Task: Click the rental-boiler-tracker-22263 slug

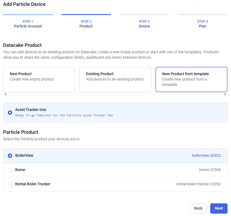Action: coord(198,184)
